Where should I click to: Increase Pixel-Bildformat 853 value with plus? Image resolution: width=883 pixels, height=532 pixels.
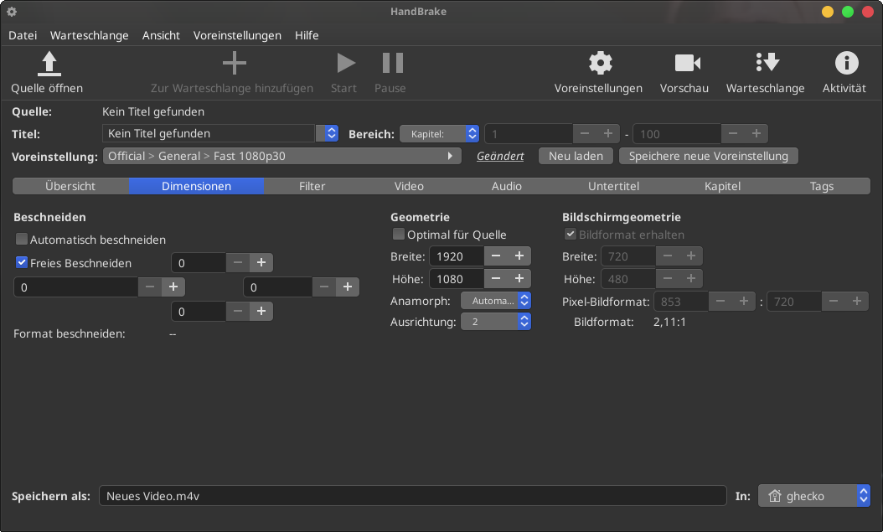point(743,301)
